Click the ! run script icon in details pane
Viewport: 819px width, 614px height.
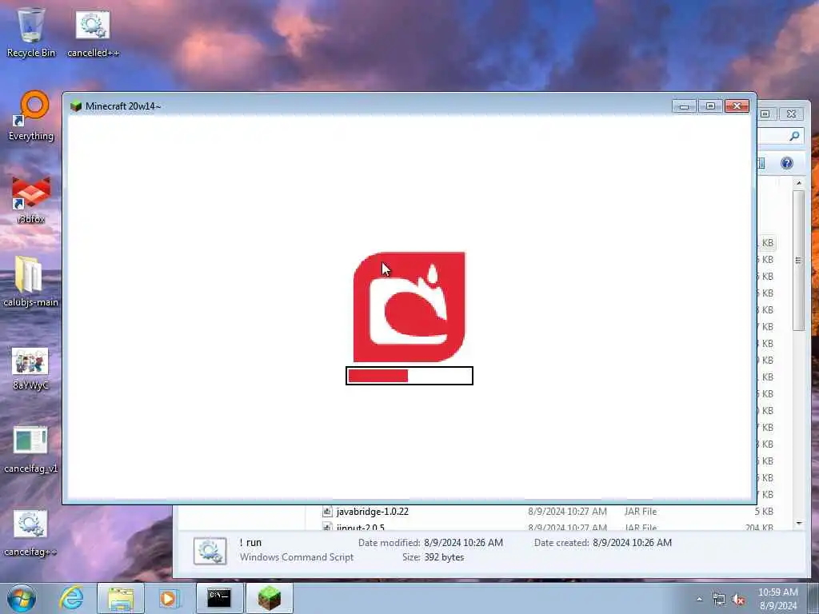(x=210, y=551)
